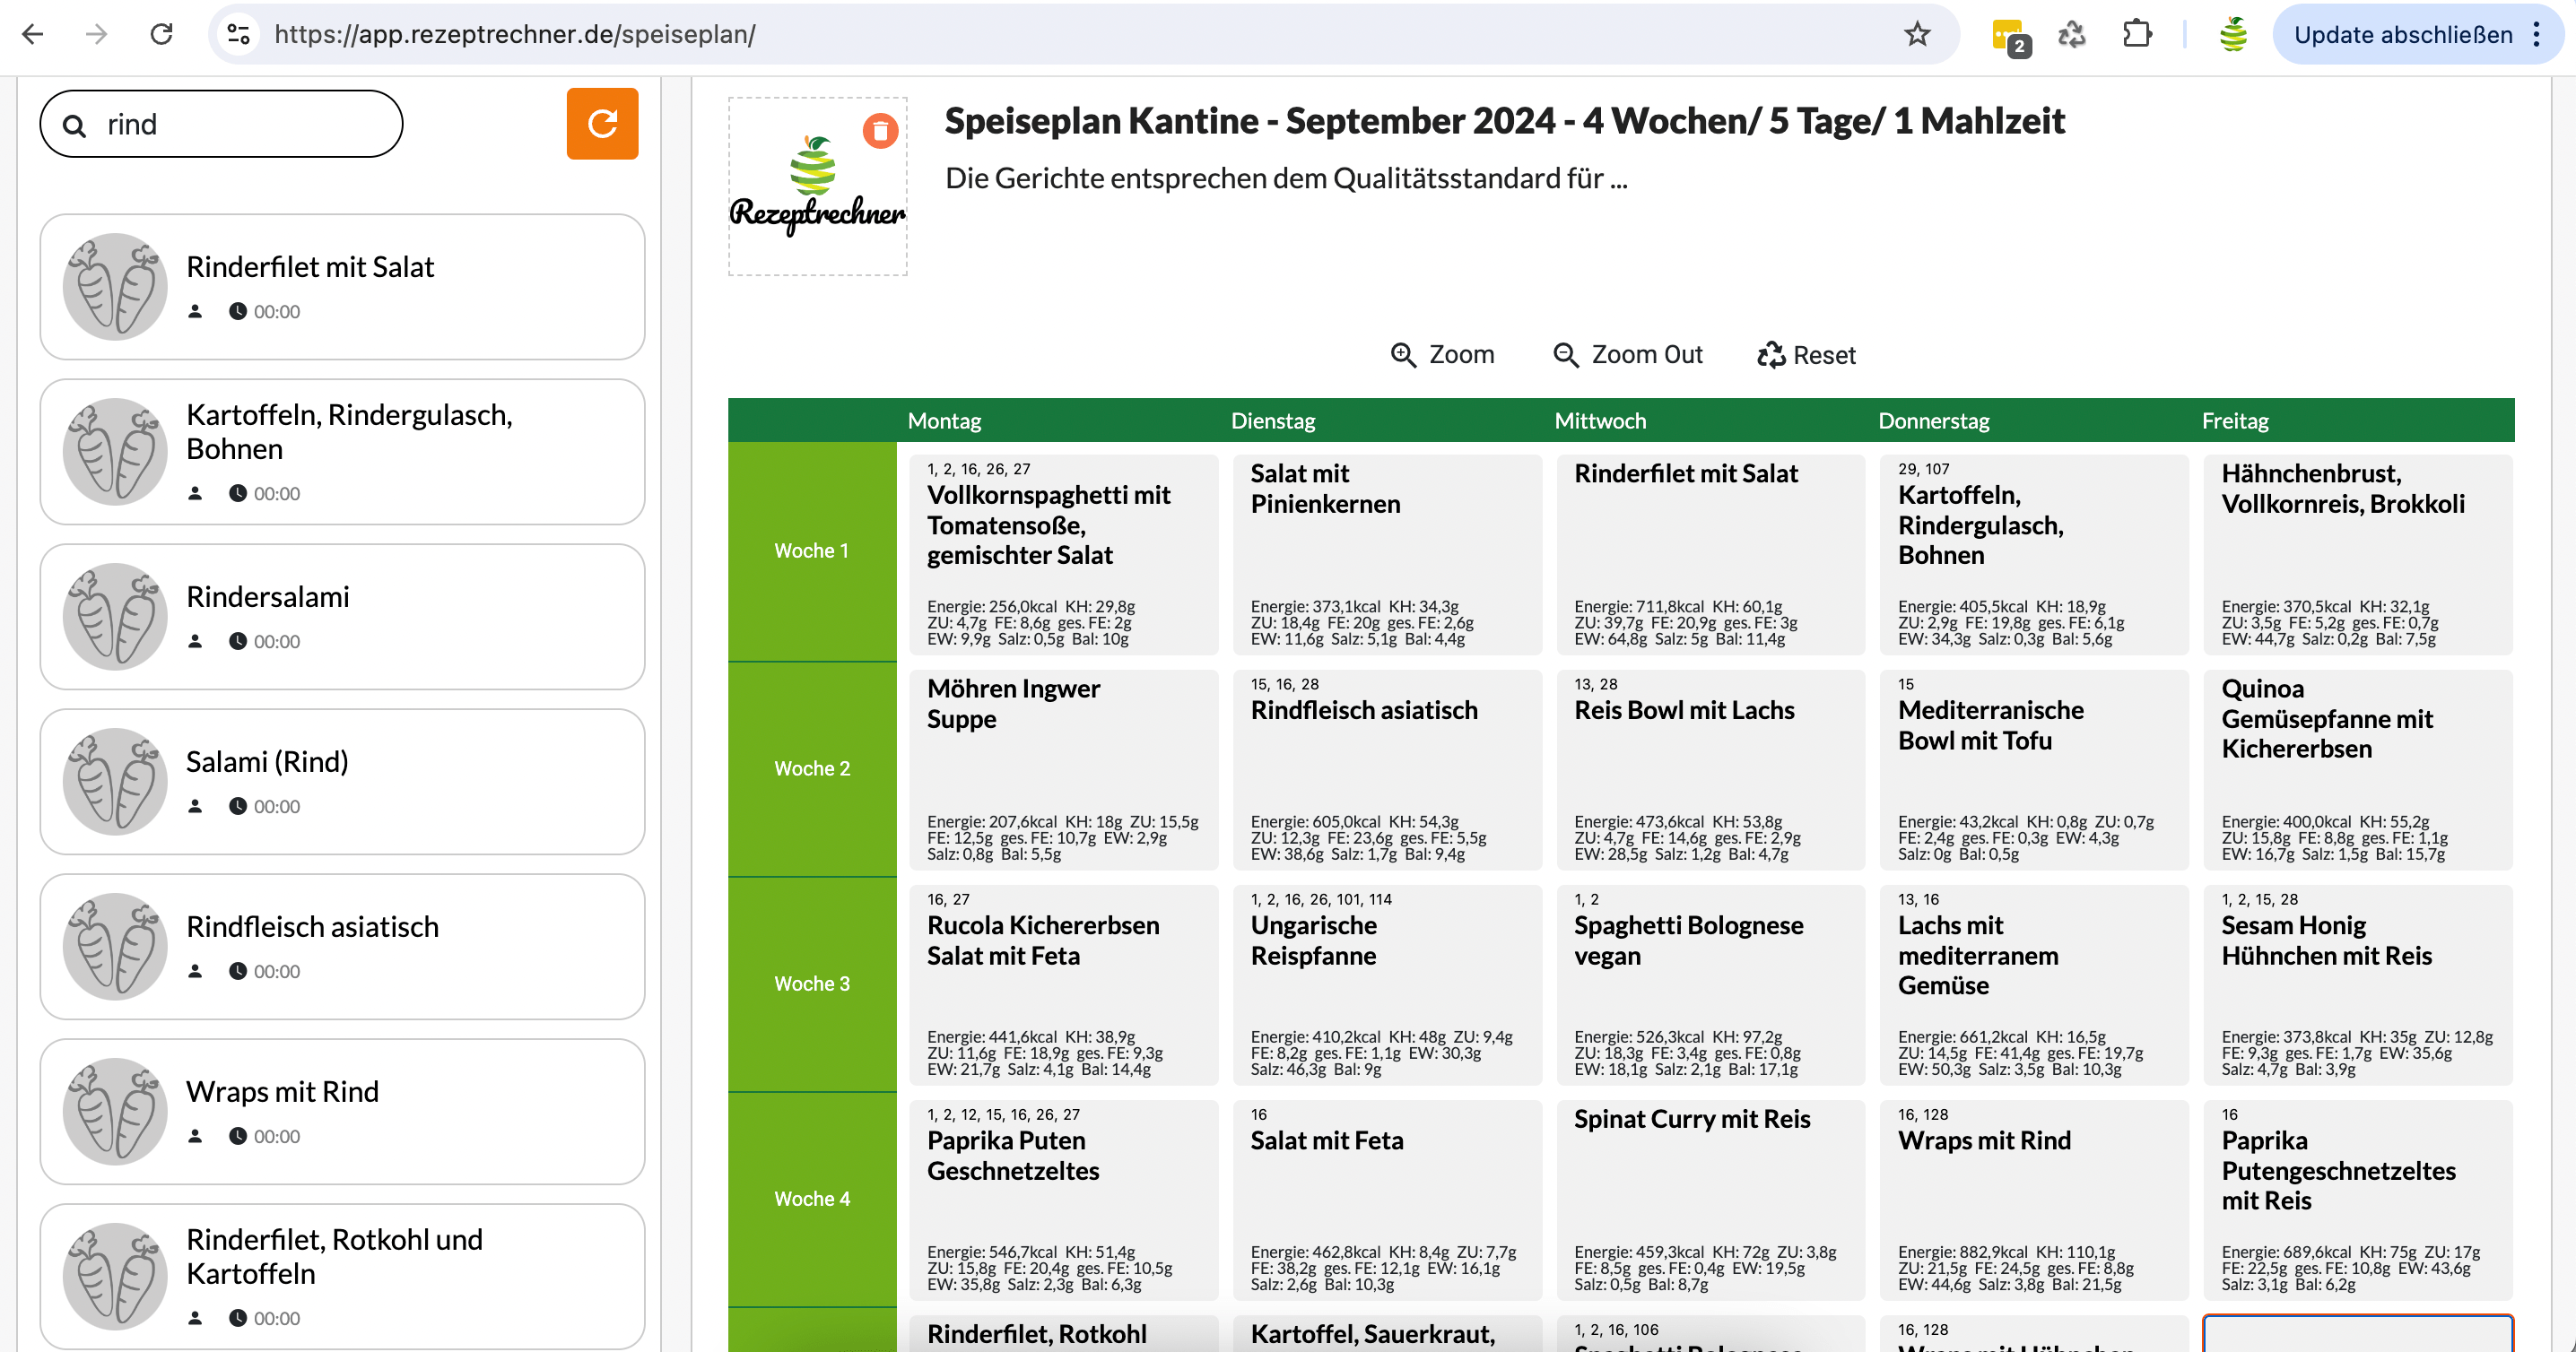Click person icon on Salami (Rind) card
This screenshot has width=2576, height=1352.
(x=195, y=805)
